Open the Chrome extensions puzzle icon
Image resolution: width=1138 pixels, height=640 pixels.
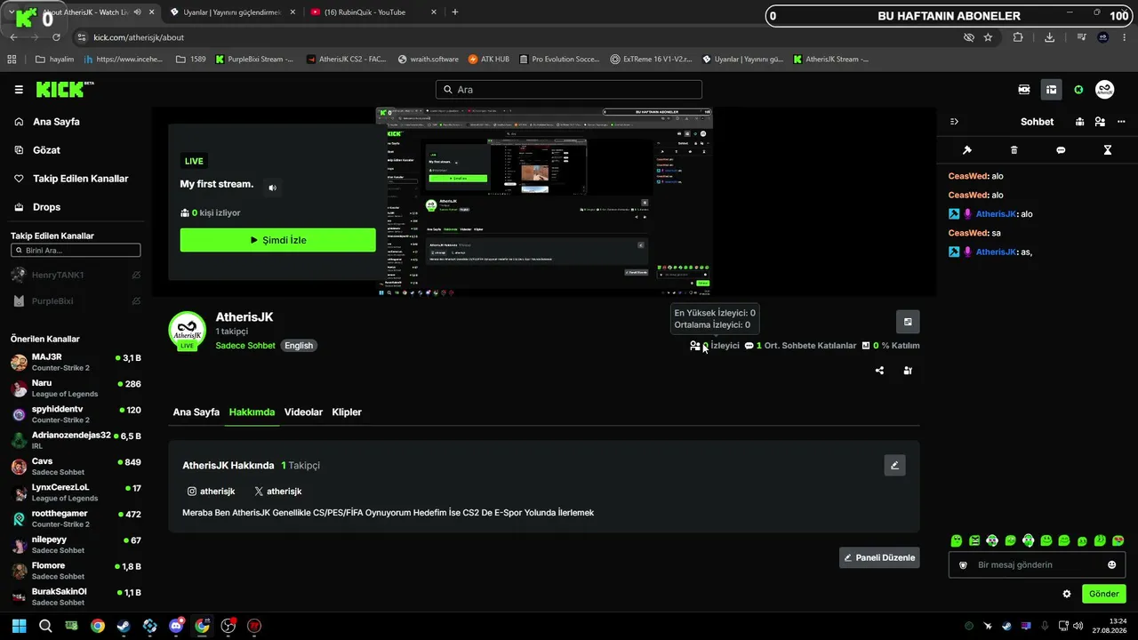pos(1018,37)
